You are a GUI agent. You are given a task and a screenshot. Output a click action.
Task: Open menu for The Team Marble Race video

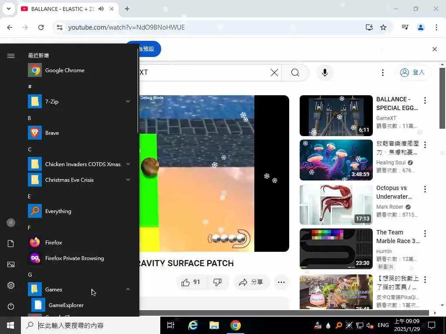[x=425, y=234]
